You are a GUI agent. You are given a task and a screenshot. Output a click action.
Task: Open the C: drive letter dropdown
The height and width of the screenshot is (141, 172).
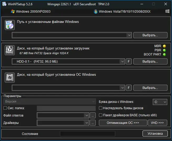[160, 102]
